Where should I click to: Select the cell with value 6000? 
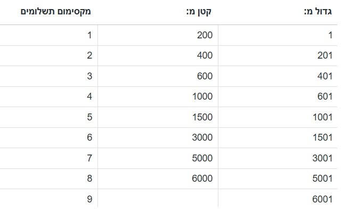pyautogui.click(x=158, y=178)
